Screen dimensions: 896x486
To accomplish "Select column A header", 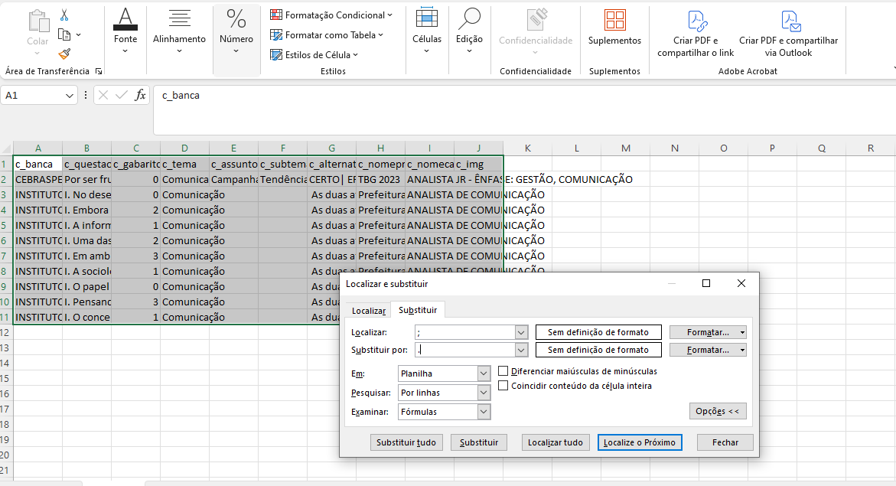I will point(37,148).
